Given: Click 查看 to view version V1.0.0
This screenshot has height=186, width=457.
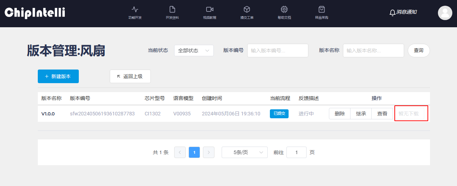Looking at the screenshot, I should pyautogui.click(x=382, y=114).
